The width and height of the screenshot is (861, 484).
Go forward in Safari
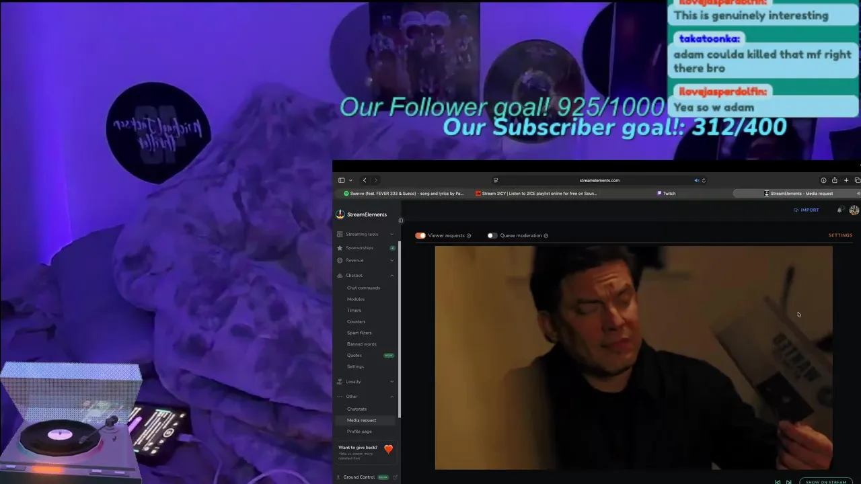376,180
